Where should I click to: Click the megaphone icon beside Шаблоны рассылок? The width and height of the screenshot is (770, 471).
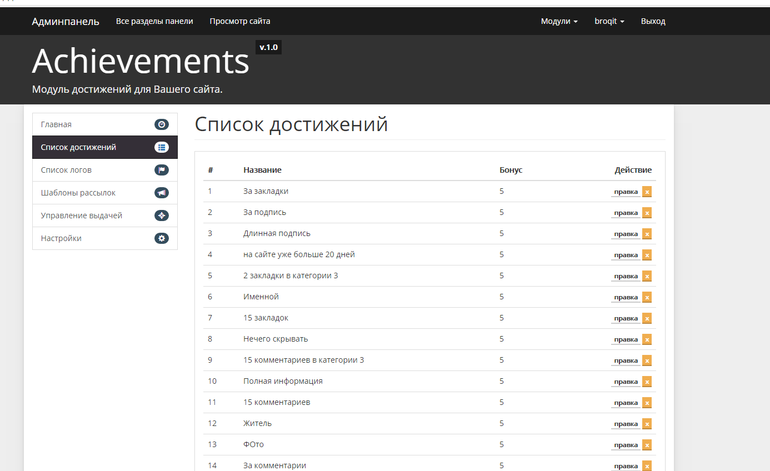(x=161, y=193)
